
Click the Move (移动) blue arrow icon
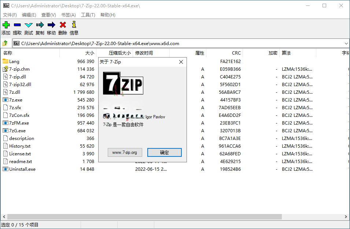(51, 25)
